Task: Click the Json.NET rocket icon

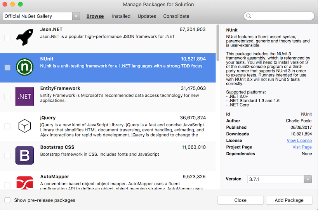Action: coord(25,37)
